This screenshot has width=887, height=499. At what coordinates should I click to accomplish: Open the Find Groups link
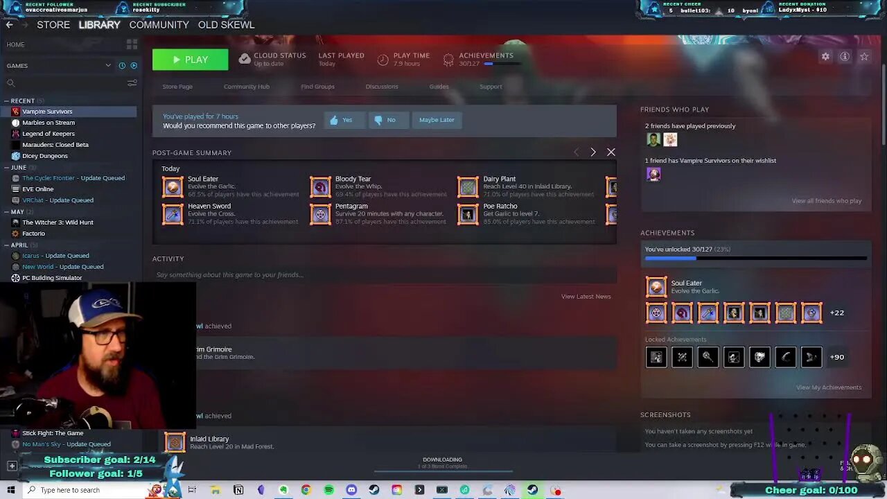point(317,87)
